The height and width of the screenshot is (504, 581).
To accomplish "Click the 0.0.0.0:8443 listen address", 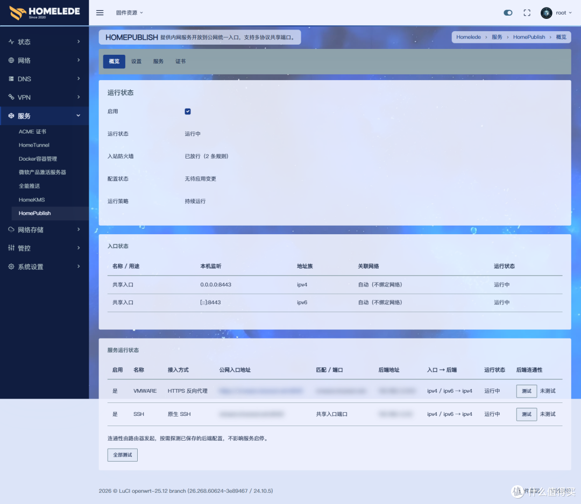I will 216,285.
